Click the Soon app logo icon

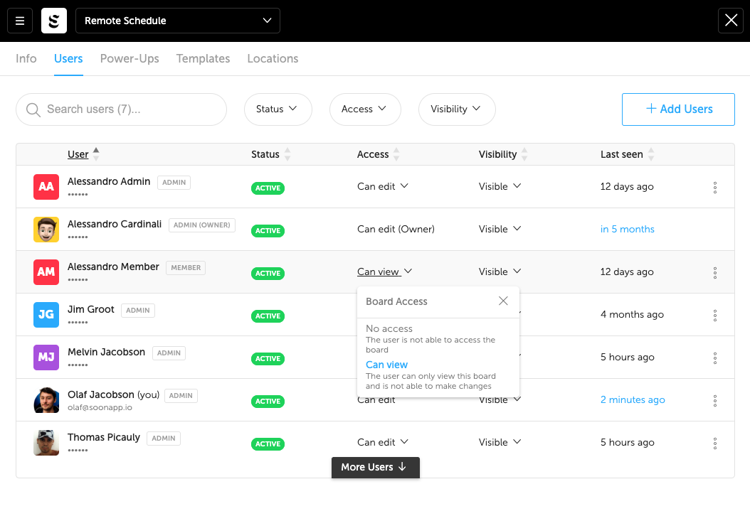click(x=53, y=21)
